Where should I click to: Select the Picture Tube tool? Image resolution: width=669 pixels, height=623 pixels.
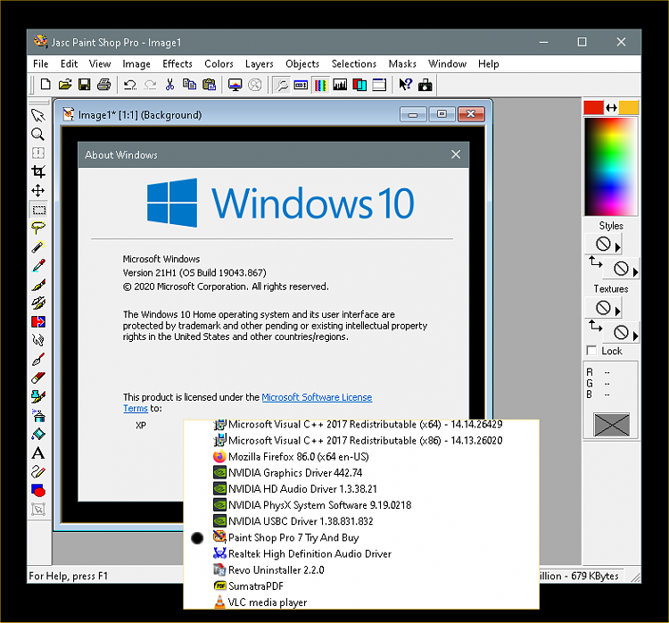click(38, 396)
